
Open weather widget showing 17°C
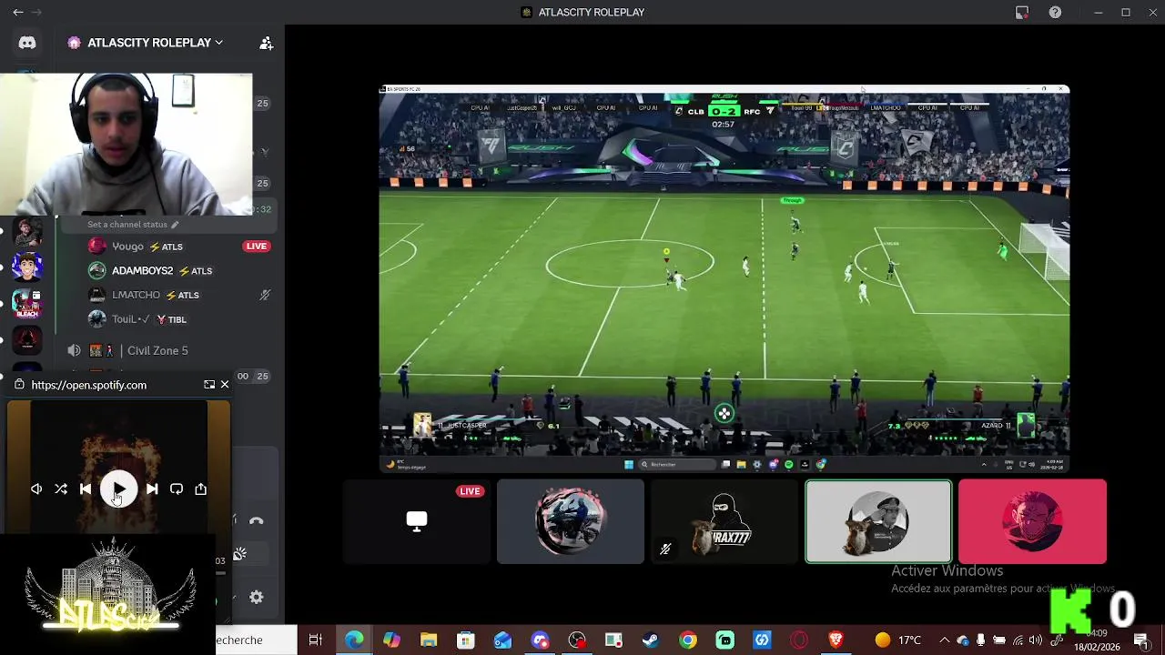pos(897,640)
